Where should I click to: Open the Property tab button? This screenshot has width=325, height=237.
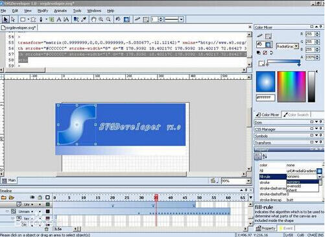[x=266, y=228]
